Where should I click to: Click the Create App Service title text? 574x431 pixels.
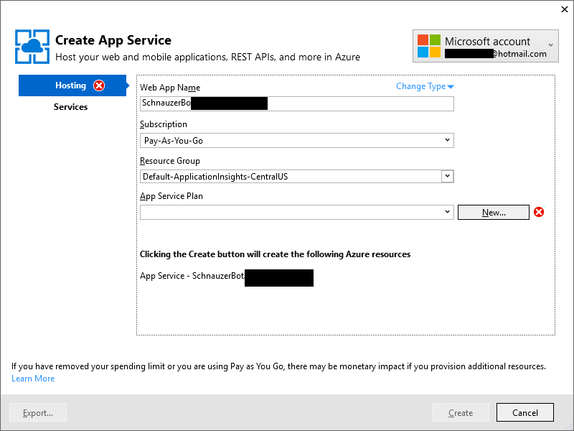[113, 40]
